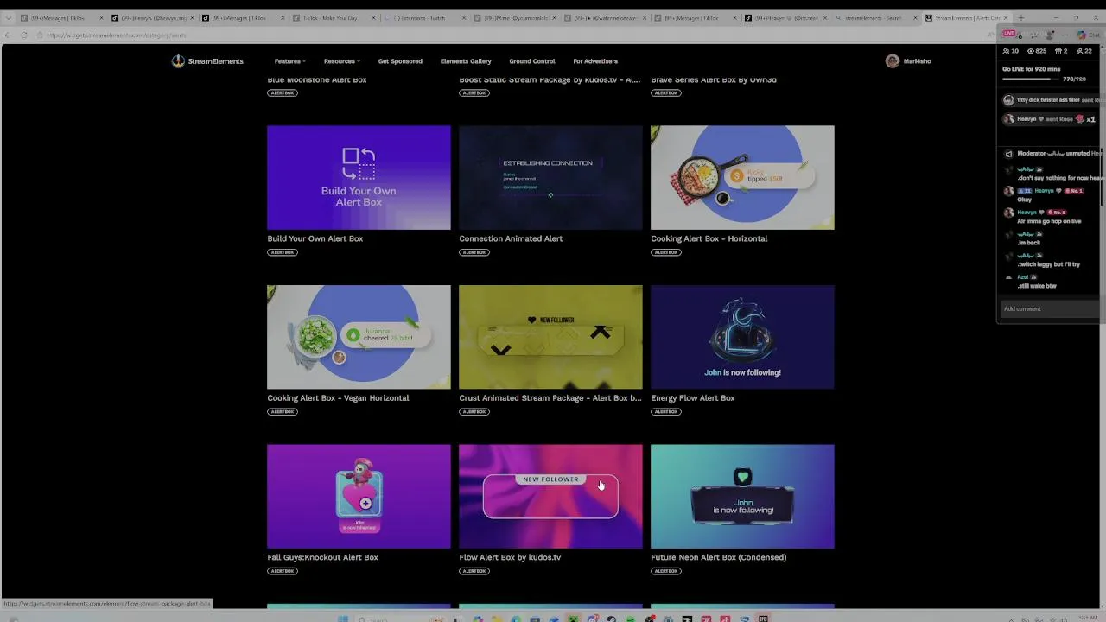The image size is (1106, 622).
Task: Click the Build Your Own Alert Box title
Action: coord(315,238)
